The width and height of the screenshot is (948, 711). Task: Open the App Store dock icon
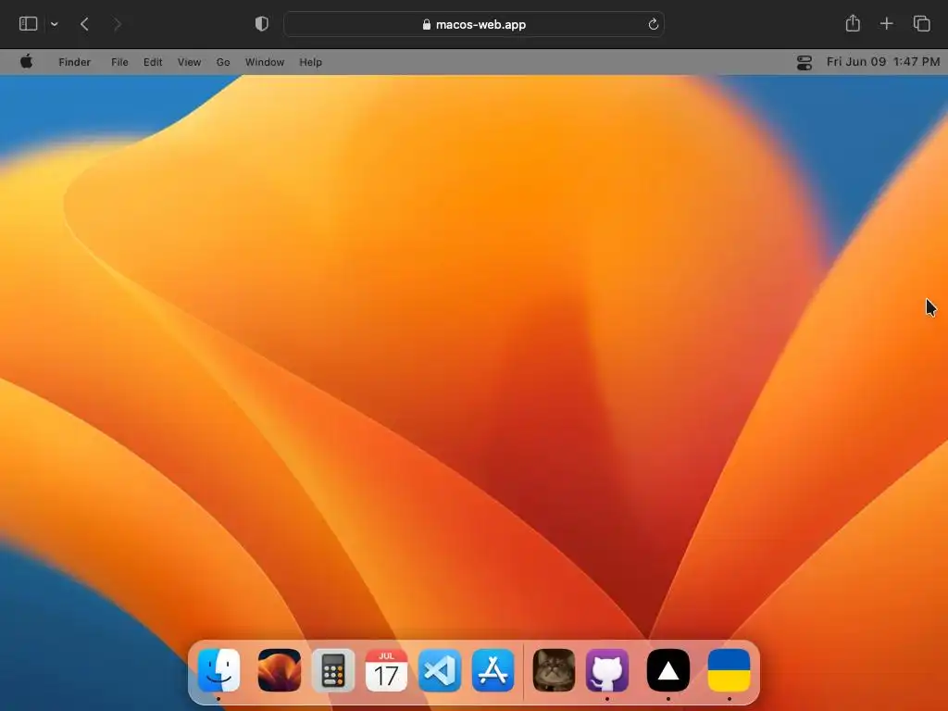point(493,670)
